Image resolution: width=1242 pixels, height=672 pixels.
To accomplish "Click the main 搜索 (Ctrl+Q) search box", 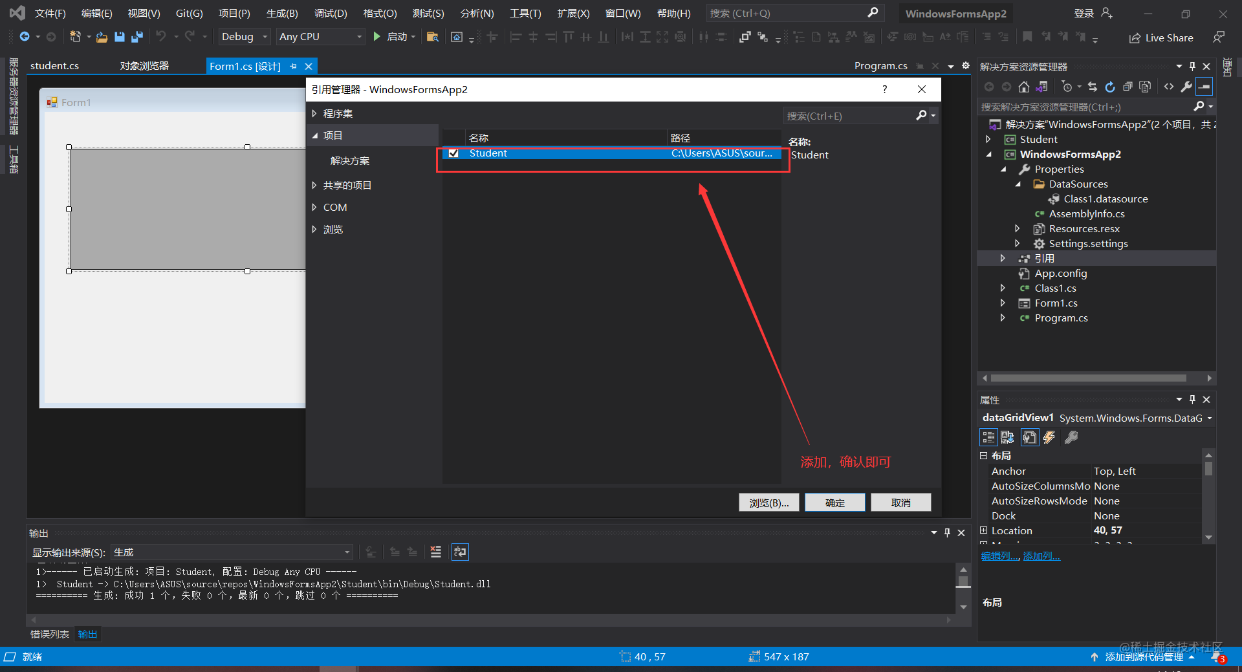I will click(x=794, y=13).
